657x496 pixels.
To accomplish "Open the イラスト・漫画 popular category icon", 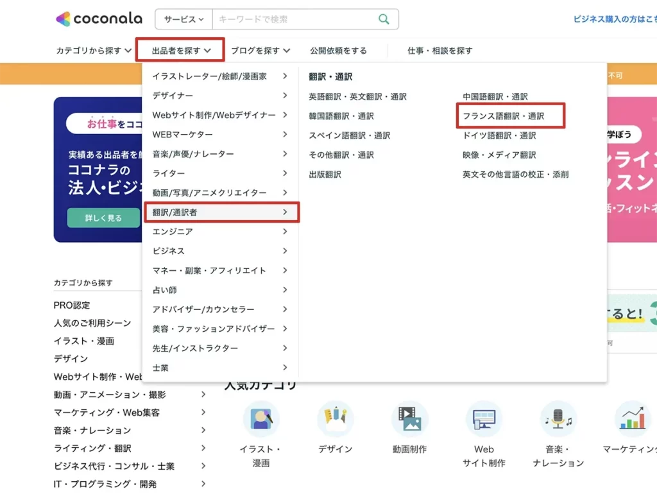I will click(x=260, y=420).
